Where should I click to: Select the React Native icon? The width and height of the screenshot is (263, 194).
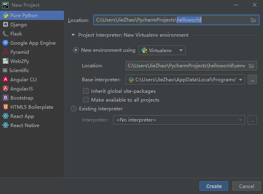pos(6,125)
